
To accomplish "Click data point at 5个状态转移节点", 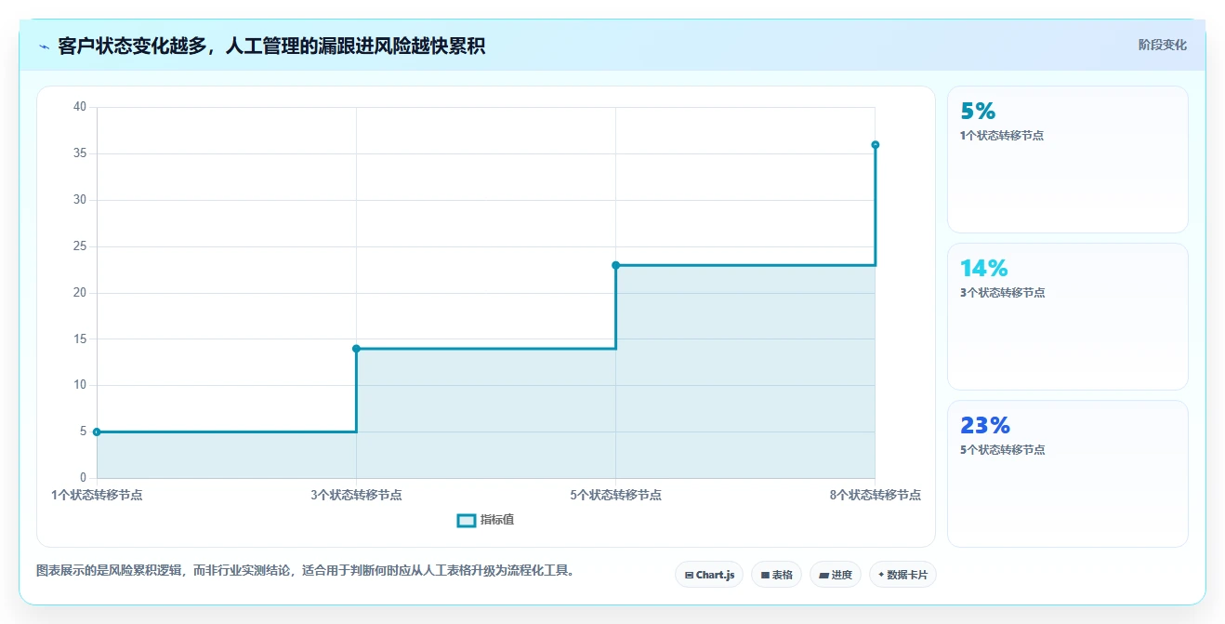I will point(615,265).
